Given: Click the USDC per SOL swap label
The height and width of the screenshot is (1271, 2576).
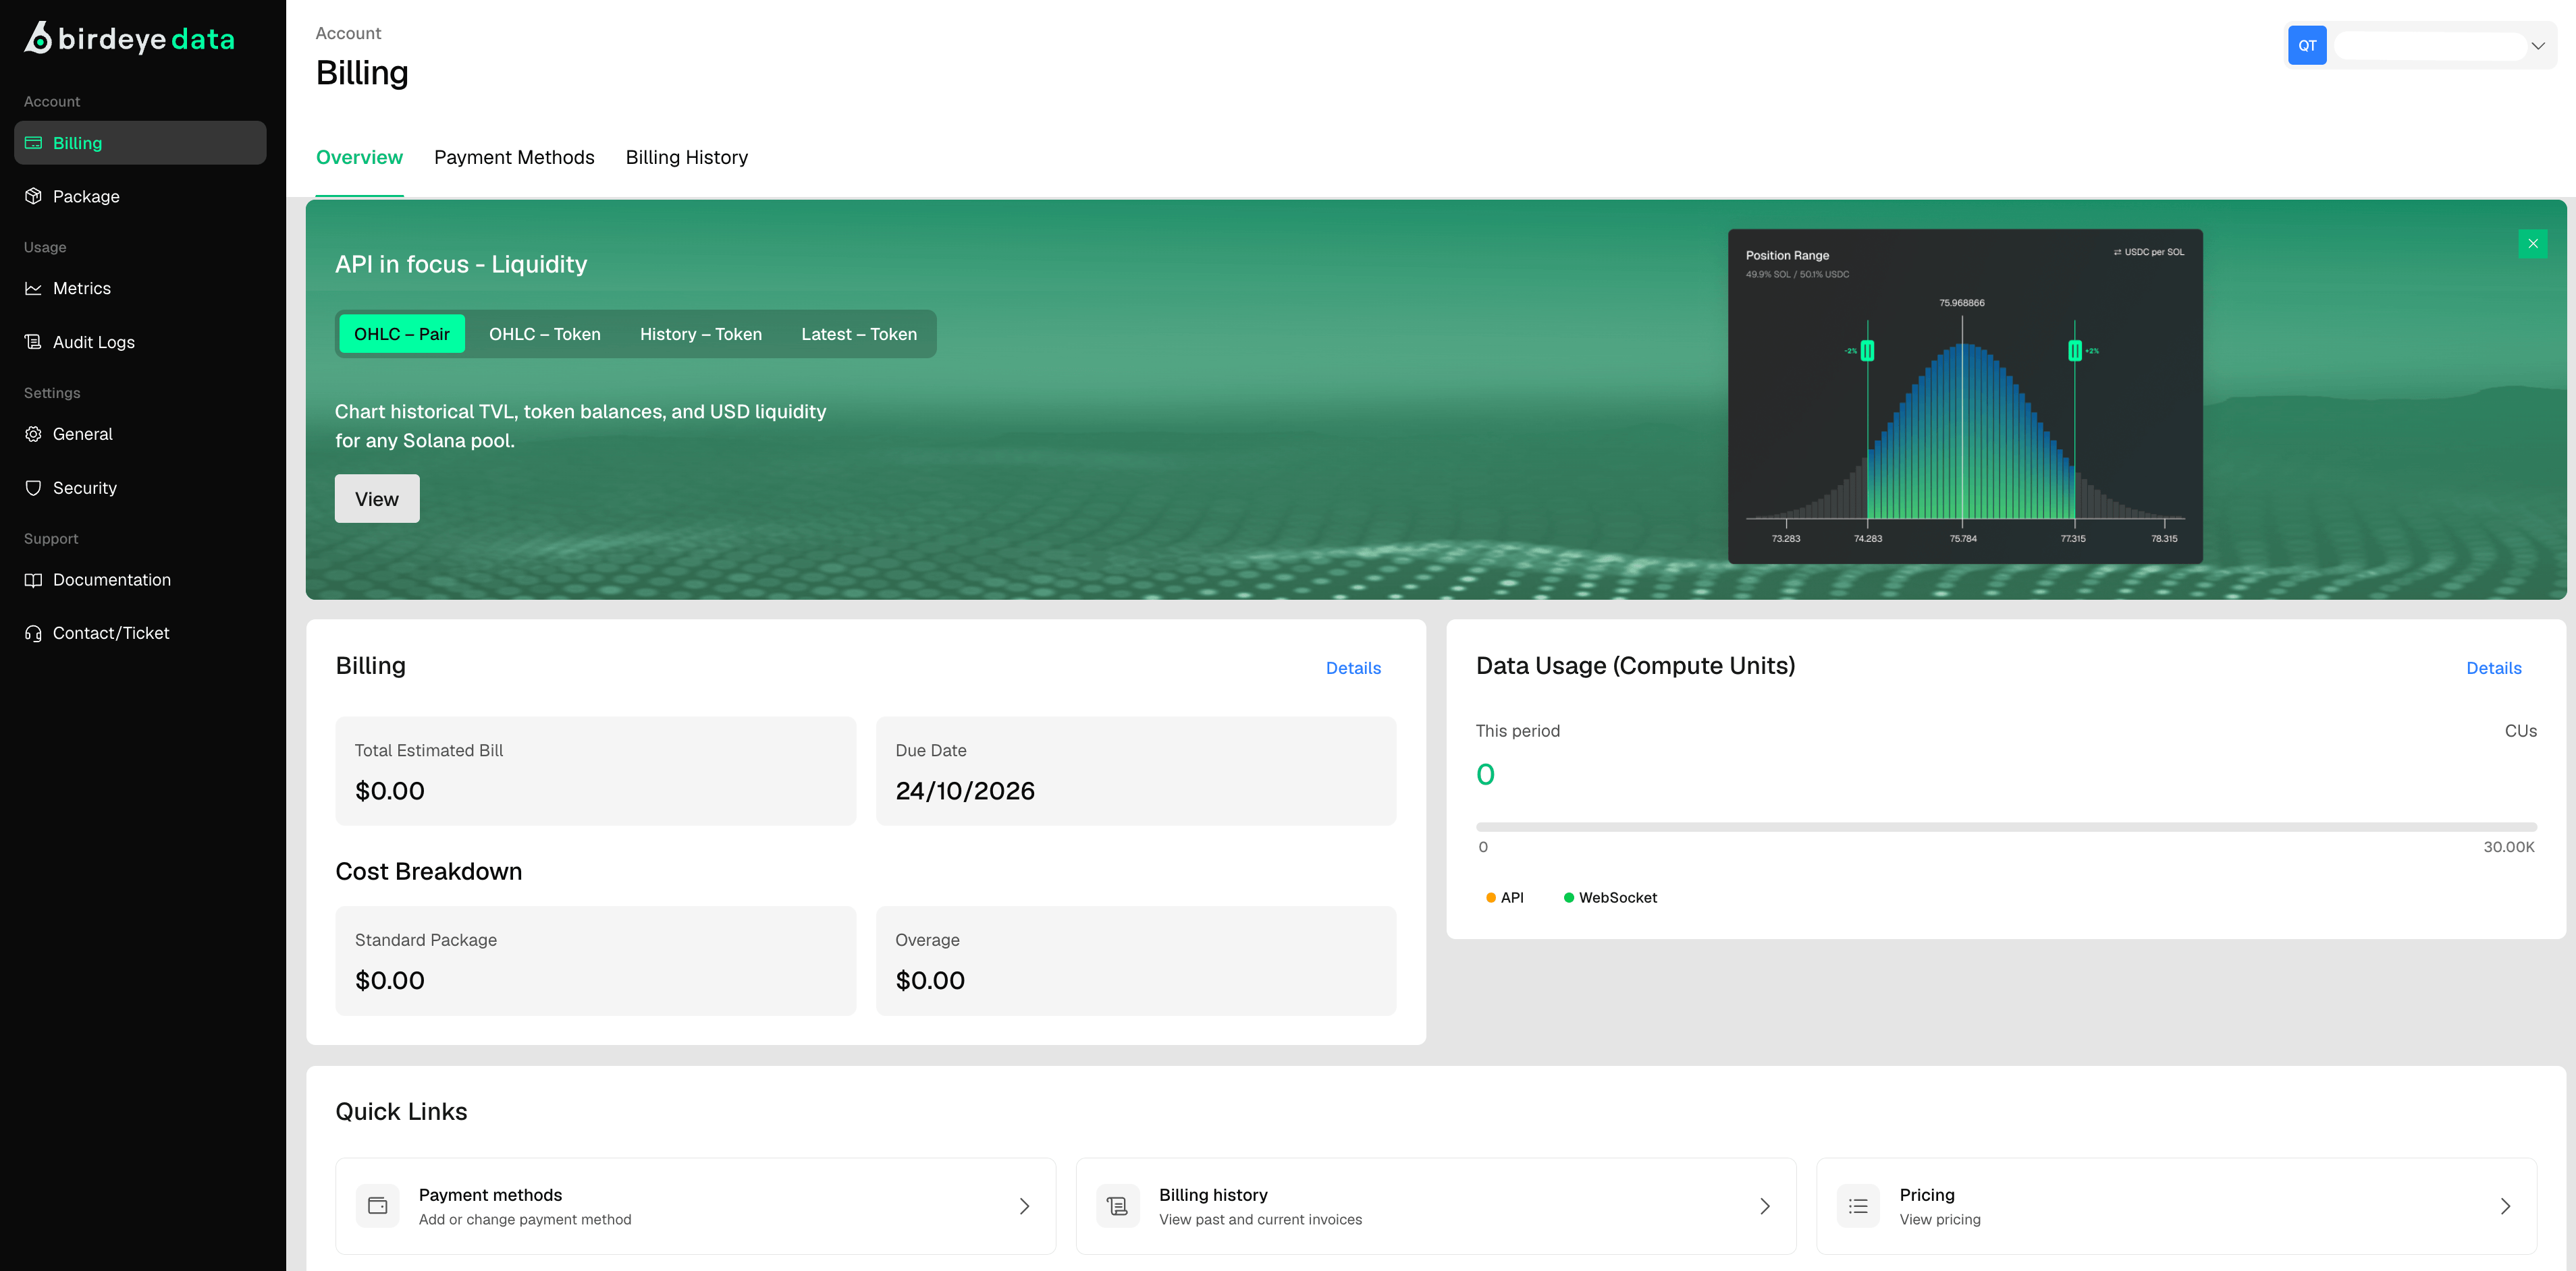Looking at the screenshot, I should point(2149,253).
